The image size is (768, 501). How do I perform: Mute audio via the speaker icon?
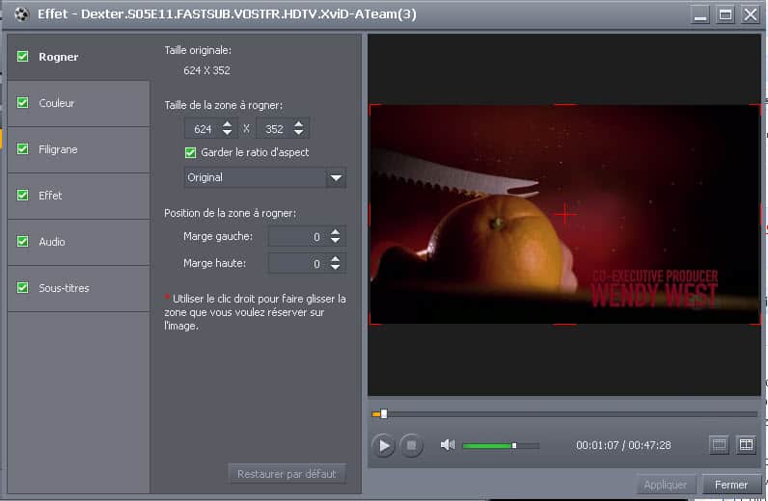(447, 445)
